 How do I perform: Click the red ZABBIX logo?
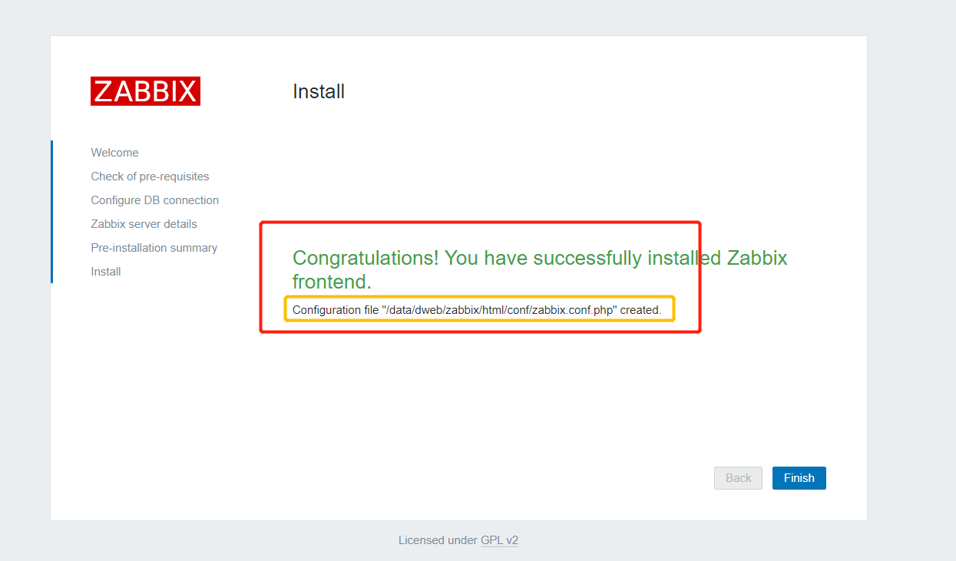pos(145,91)
